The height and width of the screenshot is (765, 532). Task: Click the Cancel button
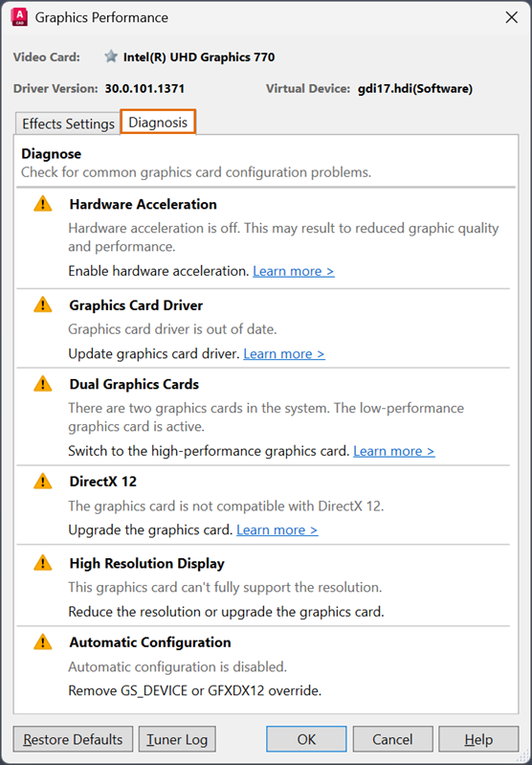(392, 739)
